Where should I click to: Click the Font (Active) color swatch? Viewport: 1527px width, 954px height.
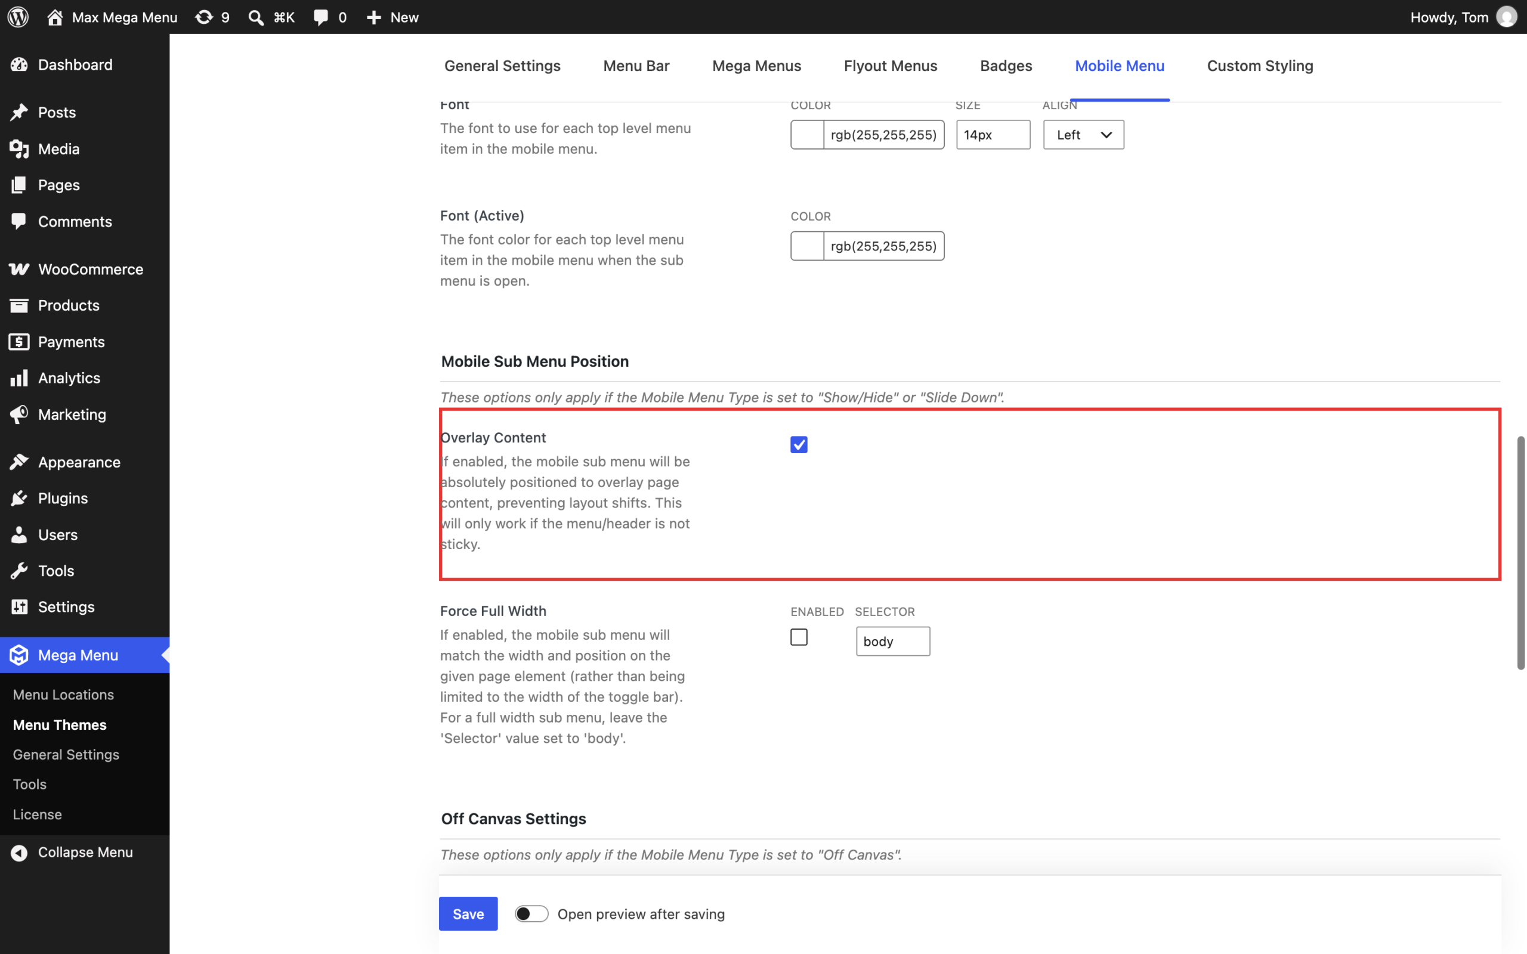pos(807,246)
